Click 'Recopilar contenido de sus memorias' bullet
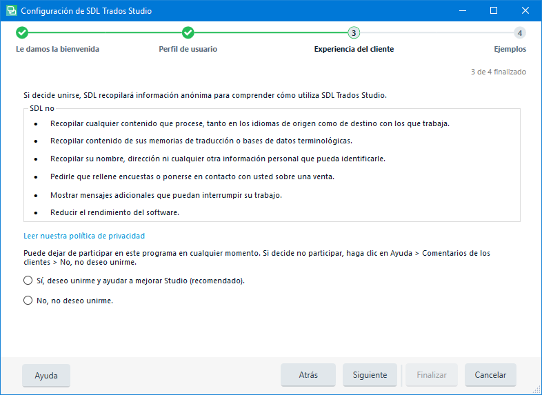 (x=201, y=141)
